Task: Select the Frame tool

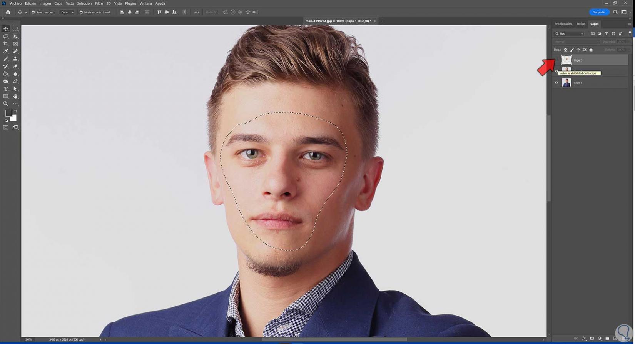Action: point(15,44)
